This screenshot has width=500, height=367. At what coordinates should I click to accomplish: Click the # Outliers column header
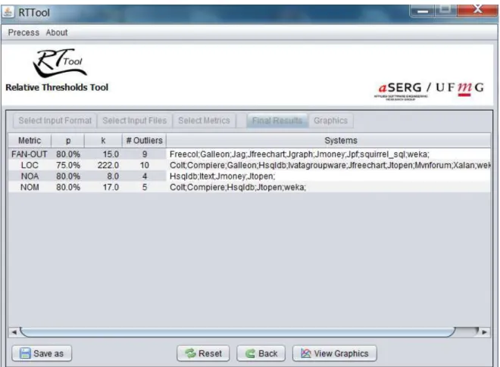[144, 141]
